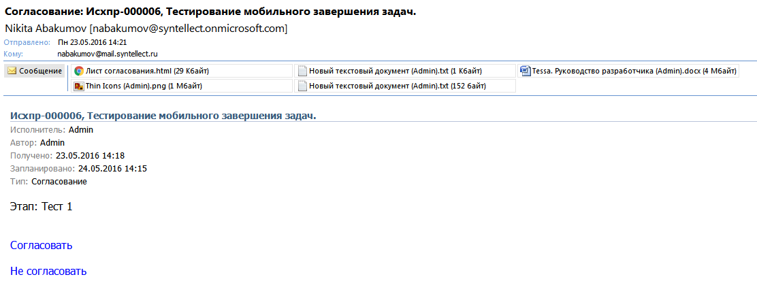Image resolution: width=757 pixels, height=294 pixels.
Task: Click the text file icon of 152 байт attachment
Action: tap(302, 86)
